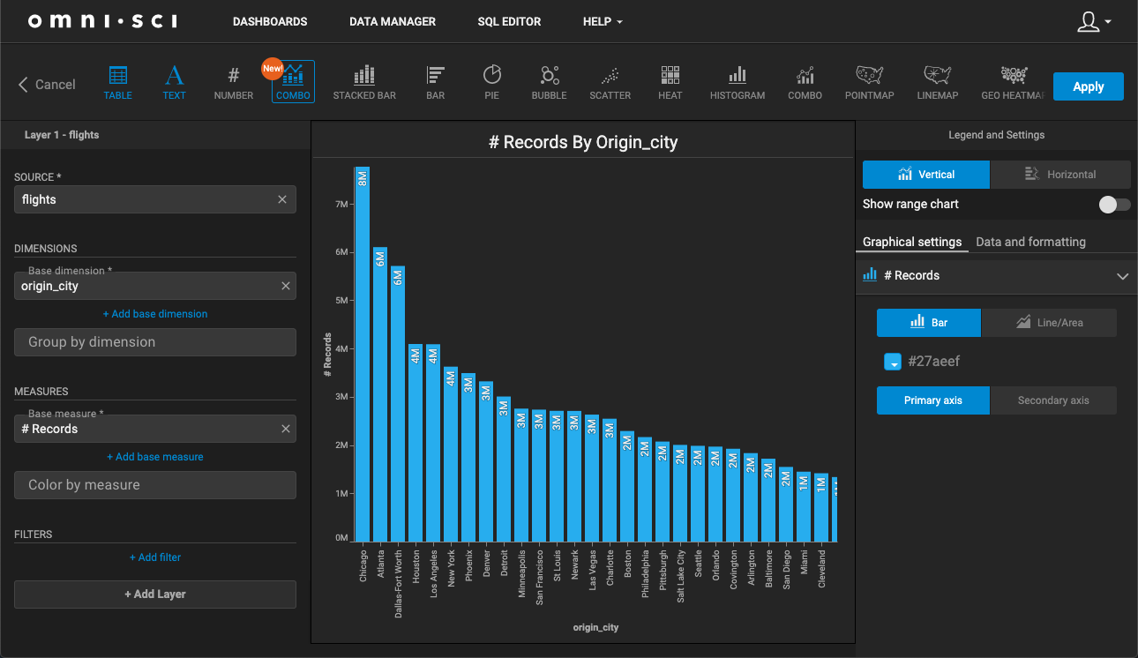Switch chart orientation to Vertical

pyautogui.click(x=926, y=175)
